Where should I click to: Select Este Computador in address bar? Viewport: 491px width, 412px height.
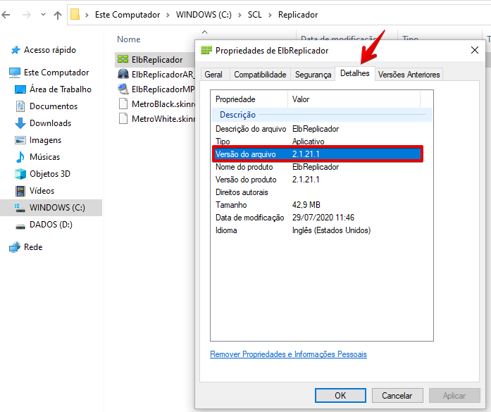pyautogui.click(x=128, y=15)
